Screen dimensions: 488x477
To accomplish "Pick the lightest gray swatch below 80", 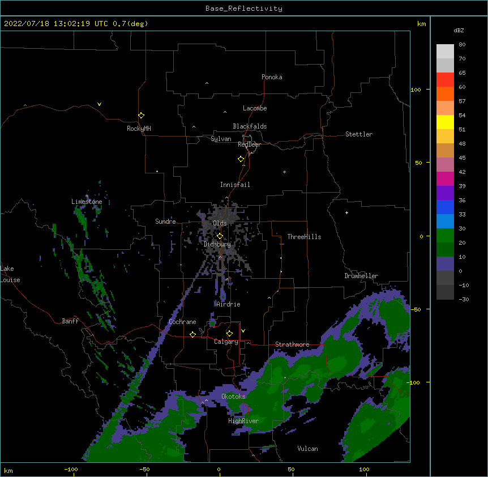I will pyautogui.click(x=445, y=52).
